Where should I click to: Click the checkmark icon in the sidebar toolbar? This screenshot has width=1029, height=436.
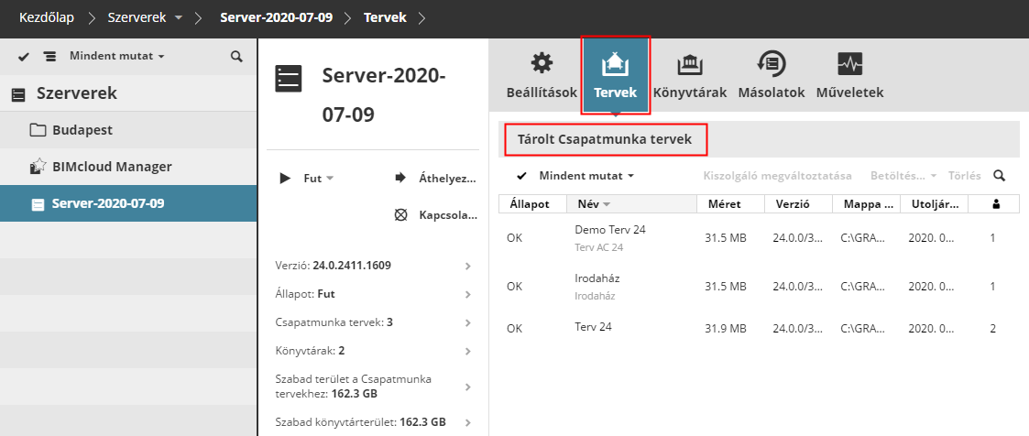point(24,57)
